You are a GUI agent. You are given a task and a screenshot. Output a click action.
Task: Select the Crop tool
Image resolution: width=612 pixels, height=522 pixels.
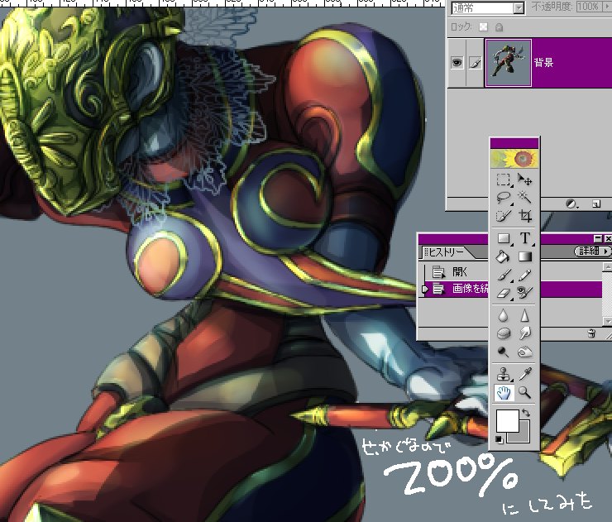click(x=524, y=216)
